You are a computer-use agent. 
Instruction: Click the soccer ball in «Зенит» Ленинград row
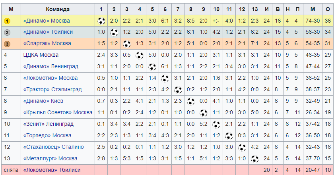point(216,124)
